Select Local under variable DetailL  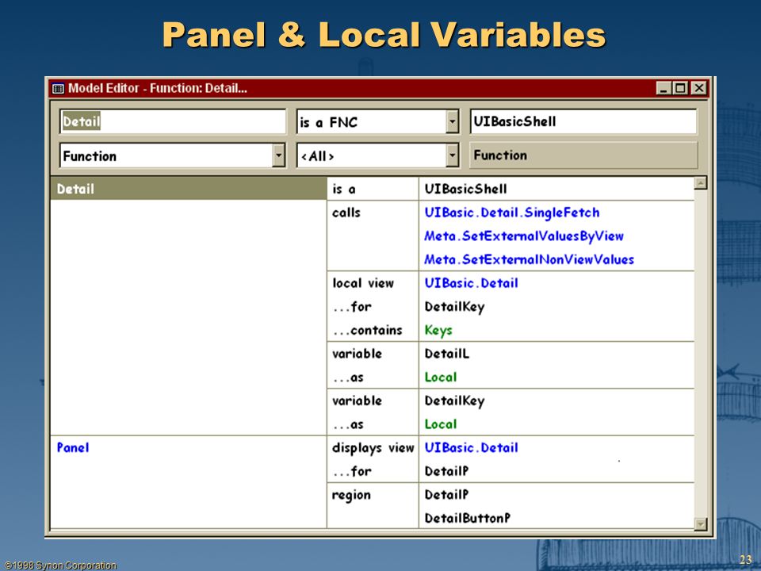(441, 377)
